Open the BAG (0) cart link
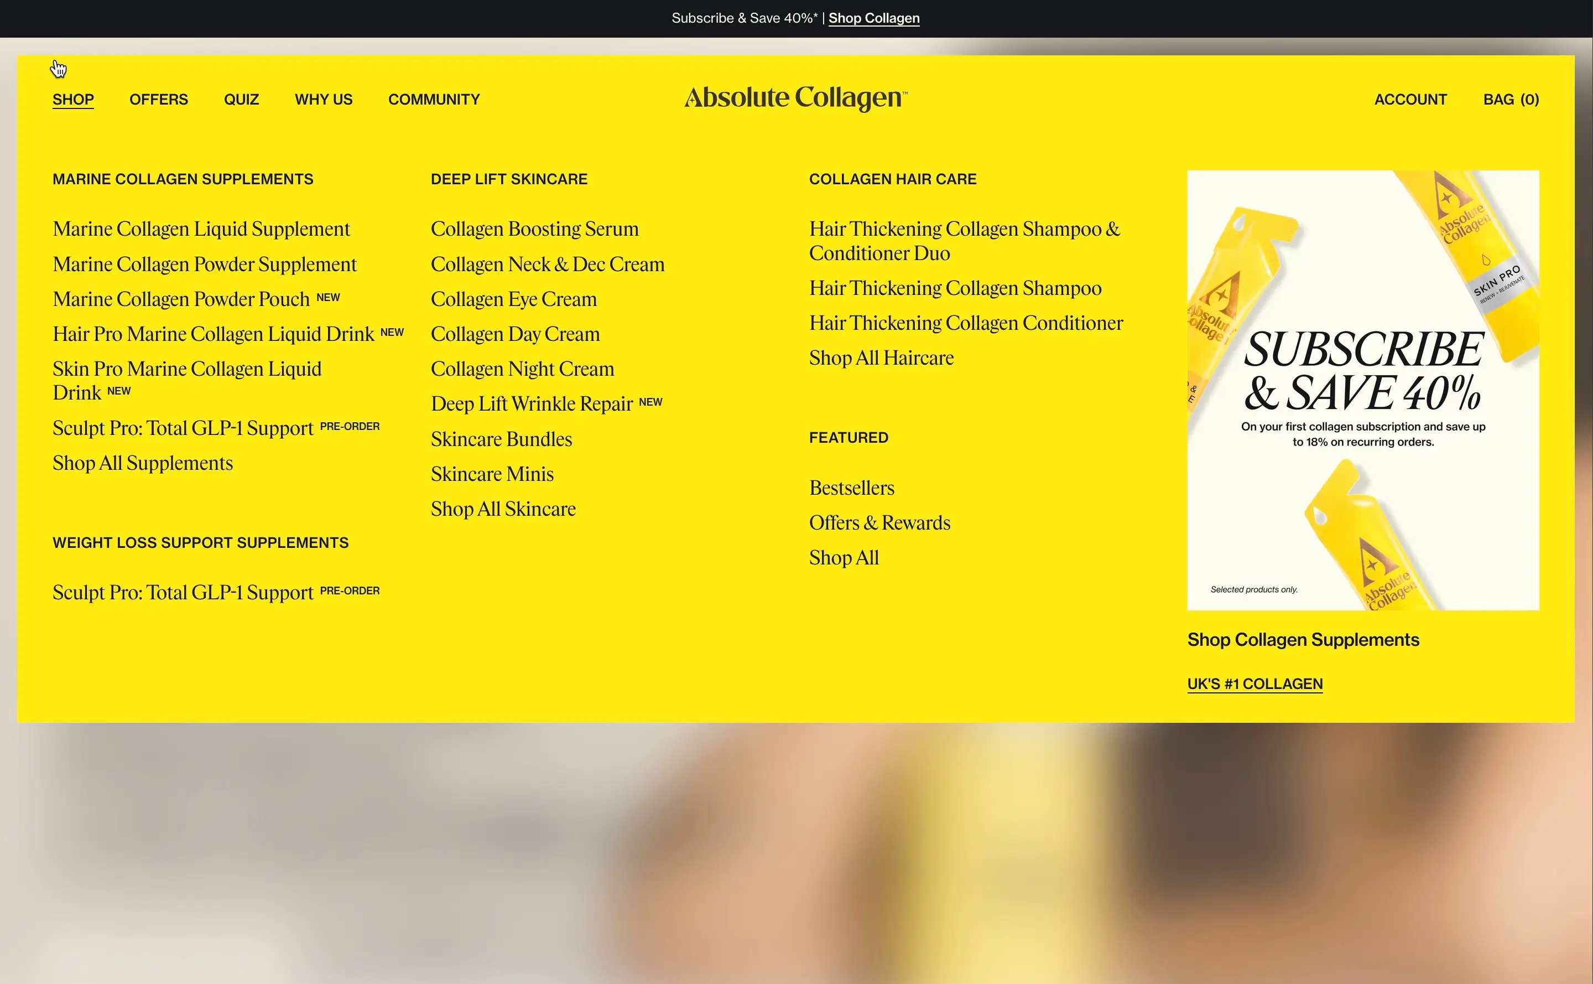This screenshot has height=984, width=1593. (x=1511, y=100)
